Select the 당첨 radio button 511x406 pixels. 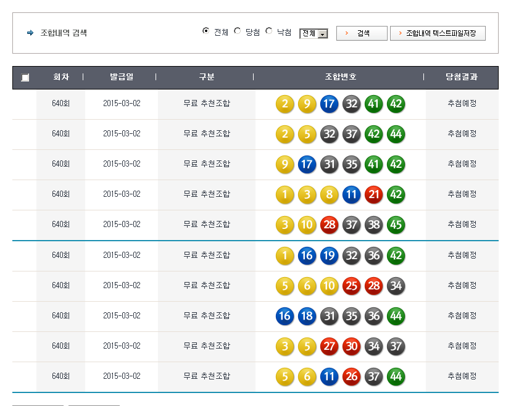[x=238, y=31]
